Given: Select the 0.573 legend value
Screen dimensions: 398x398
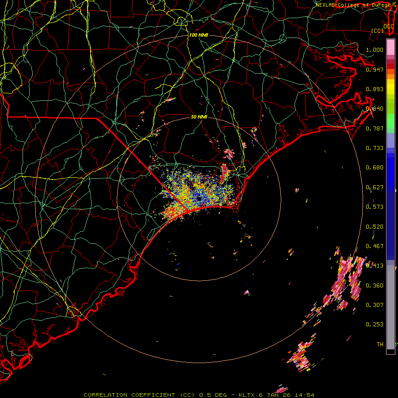Looking at the screenshot, I should tap(375, 207).
